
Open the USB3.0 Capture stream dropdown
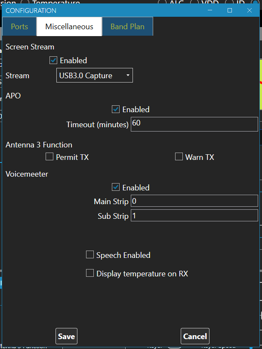(95, 76)
